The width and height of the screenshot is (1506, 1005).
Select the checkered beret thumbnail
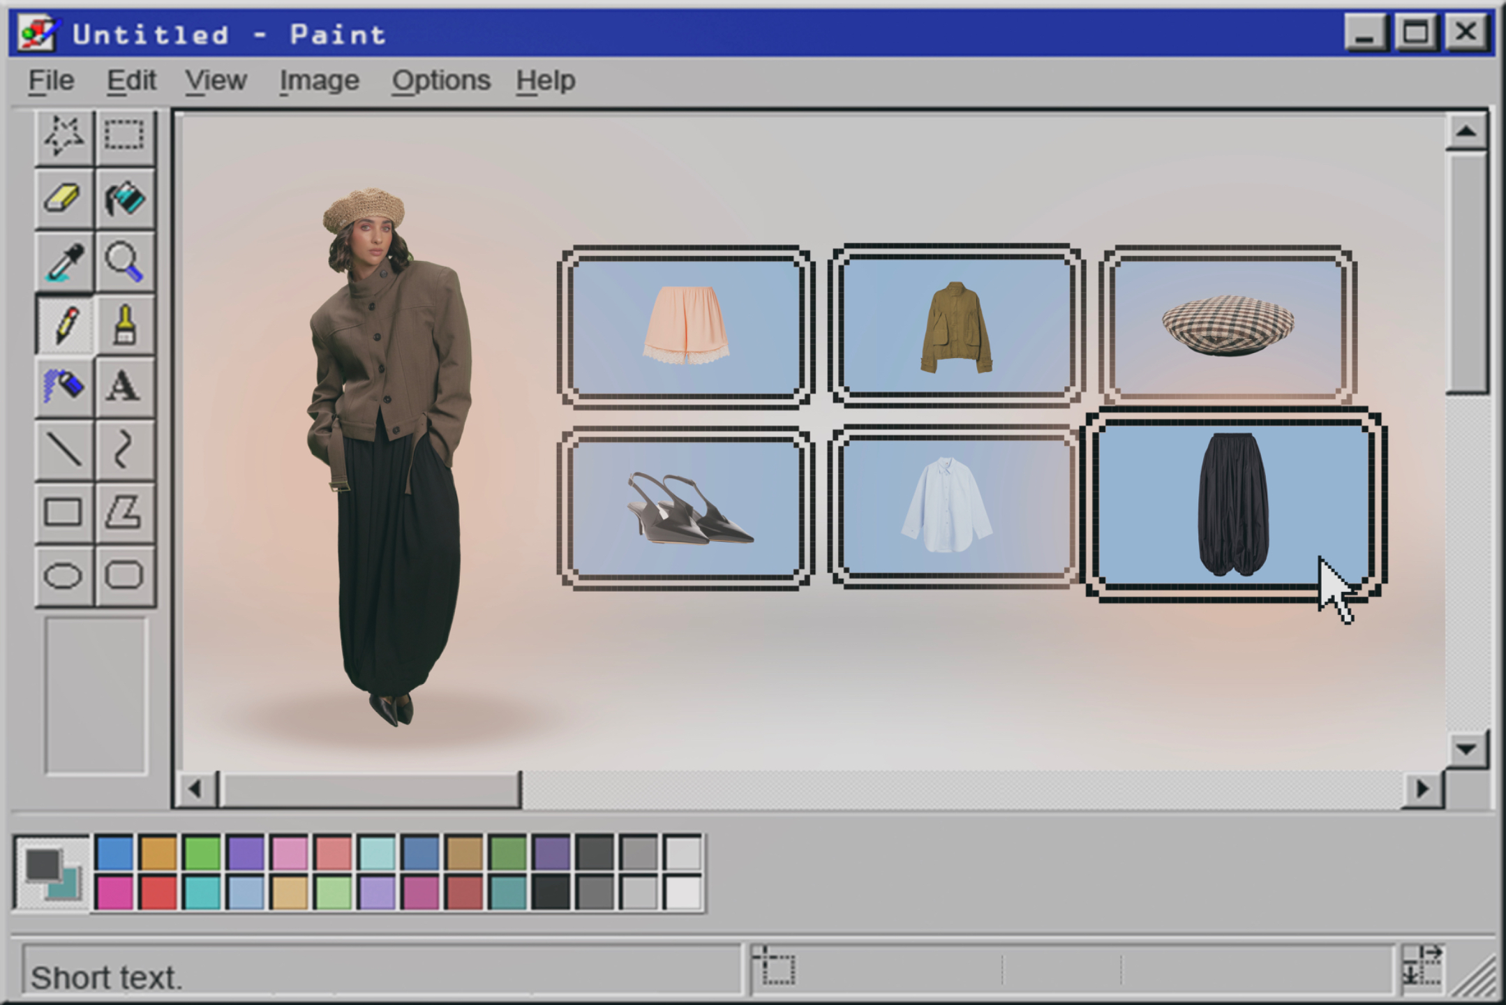click(1228, 325)
